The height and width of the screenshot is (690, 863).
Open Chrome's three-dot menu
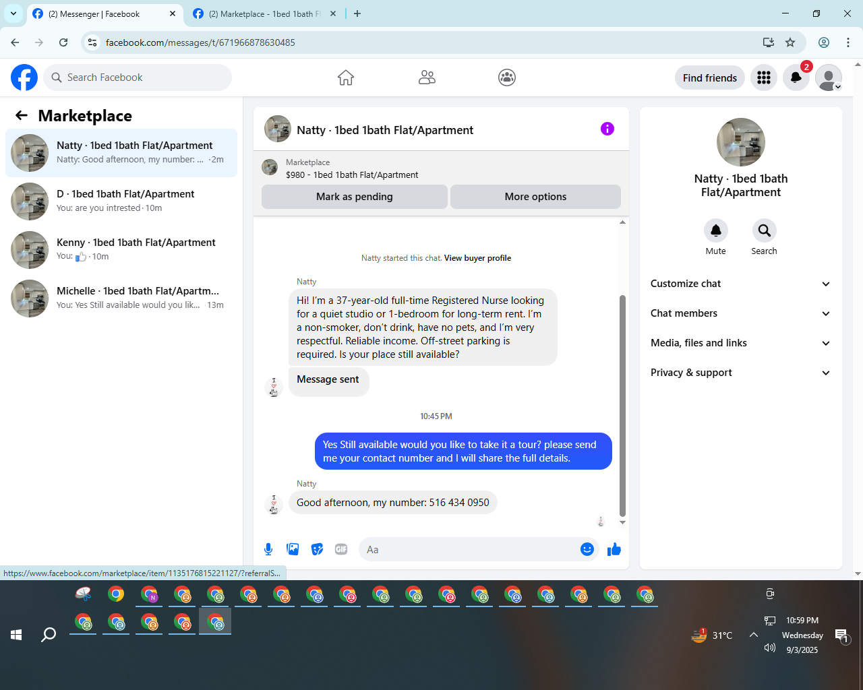848,42
